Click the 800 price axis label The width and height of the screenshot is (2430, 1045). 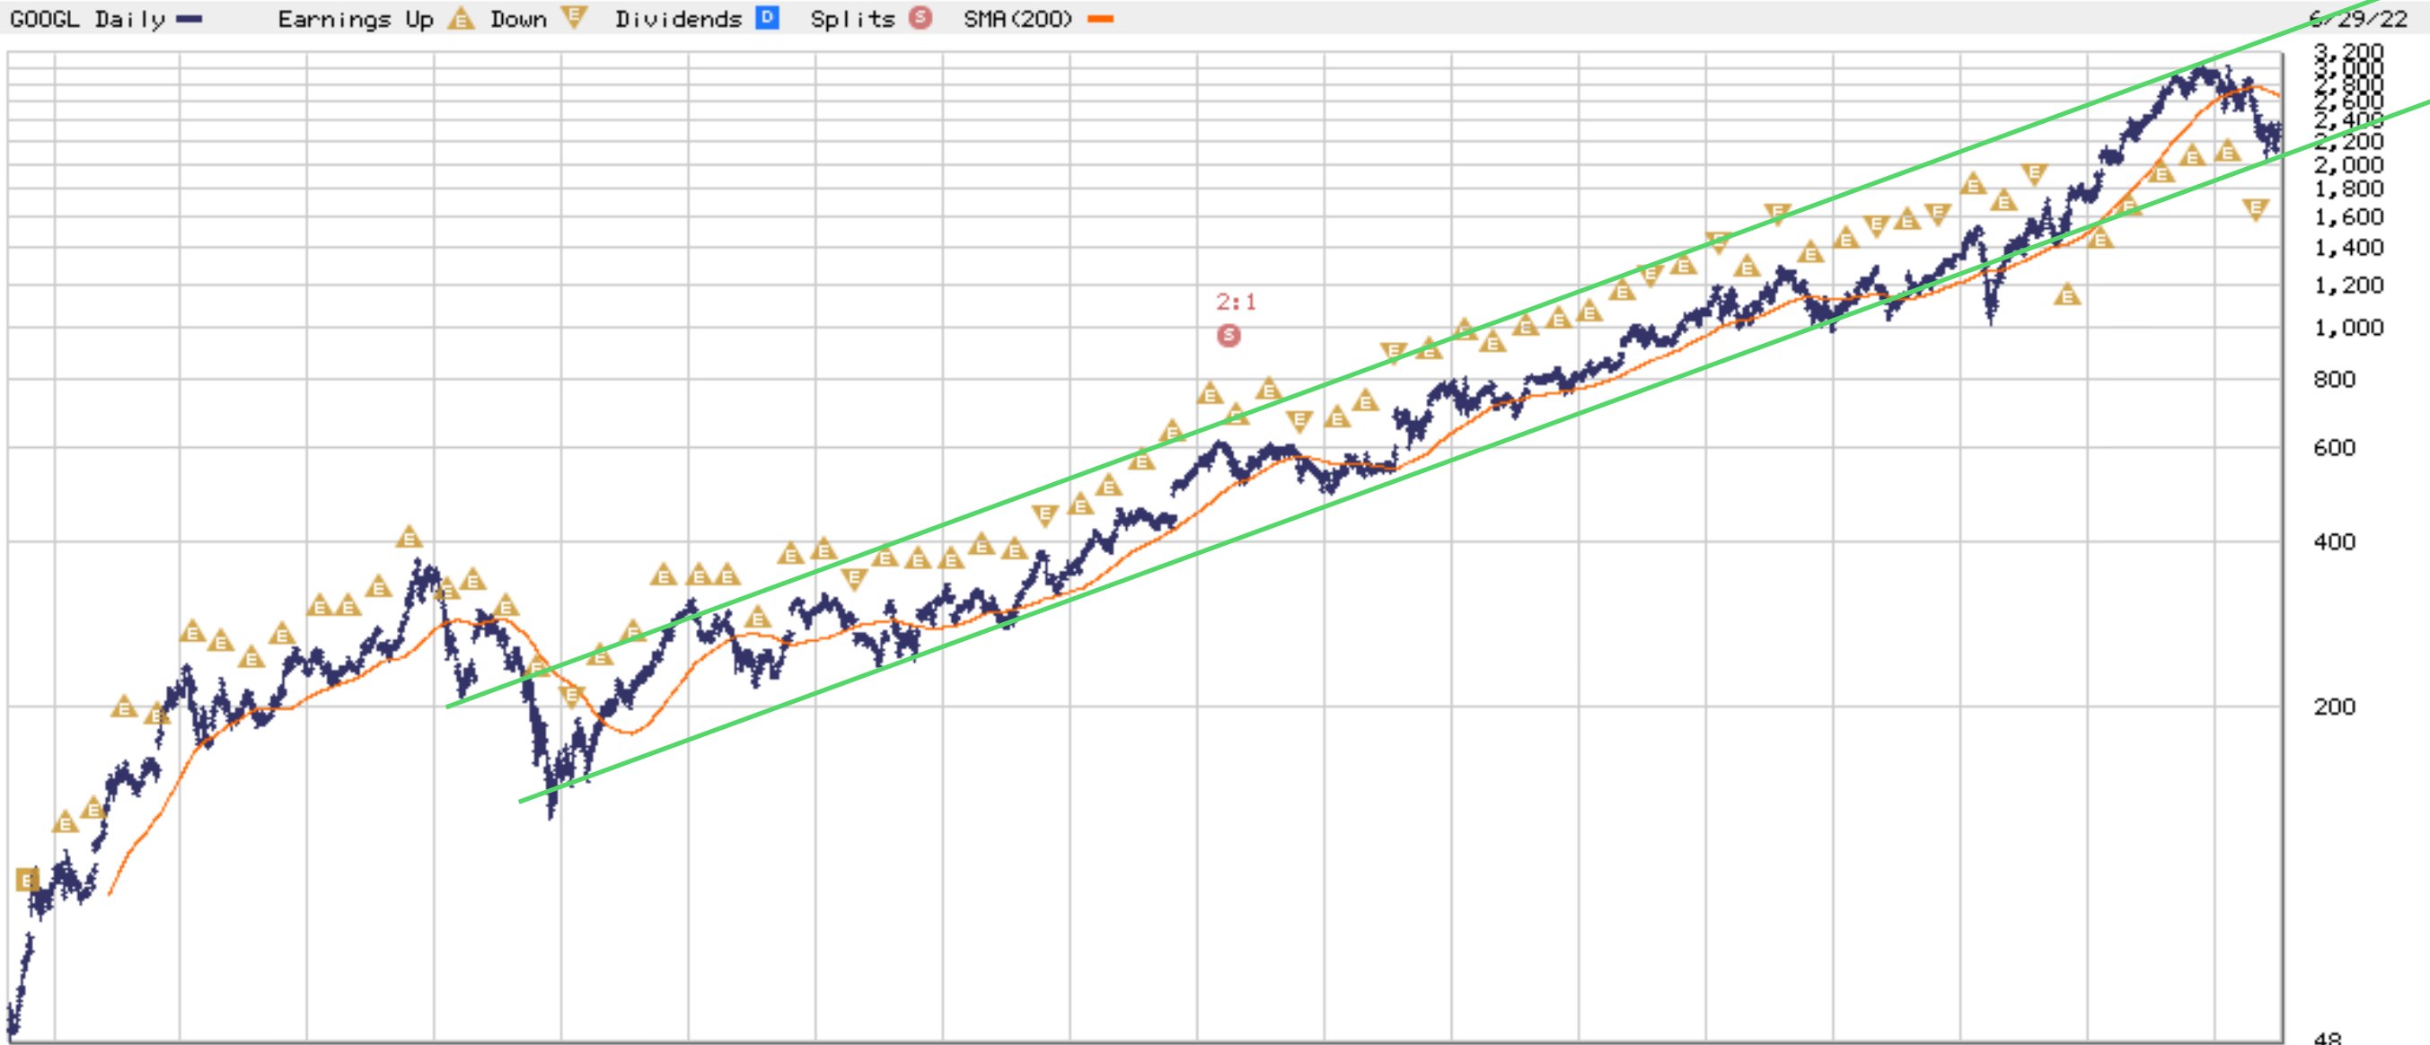pos(2335,379)
